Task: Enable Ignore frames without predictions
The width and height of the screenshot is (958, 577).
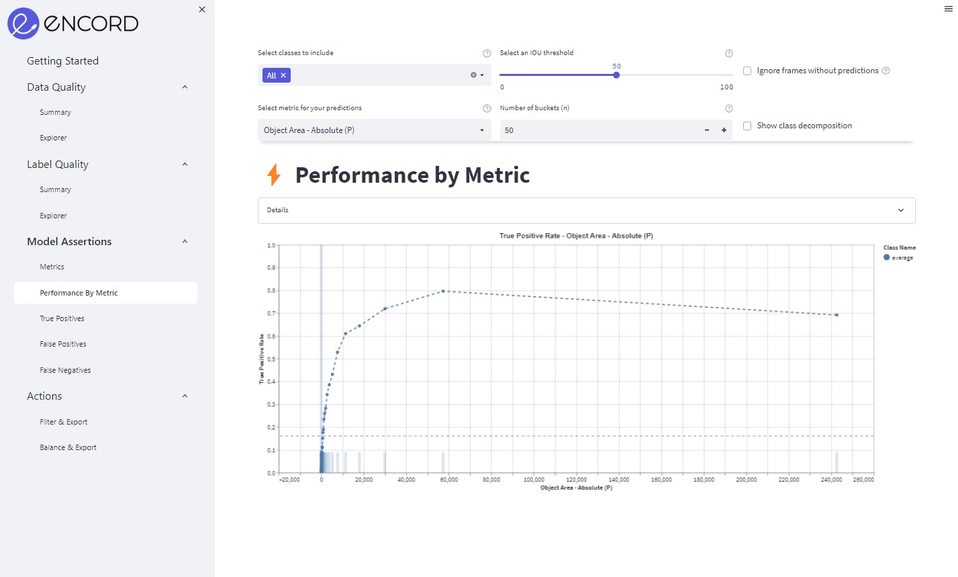Action: 747,71
